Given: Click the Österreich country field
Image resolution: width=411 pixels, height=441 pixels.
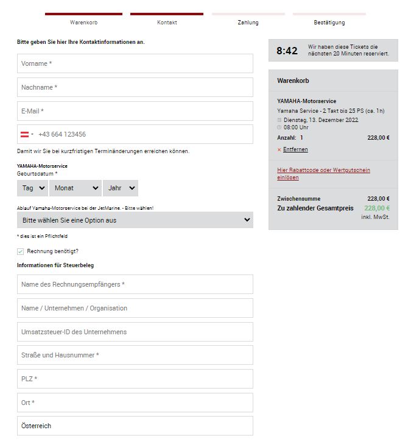Looking at the screenshot, I should point(135,426).
